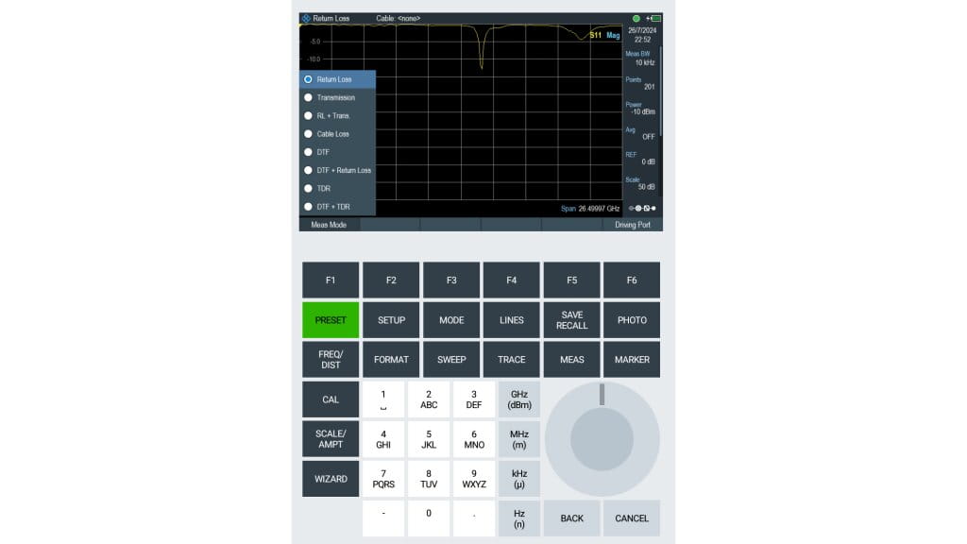Screen dimensions: 967x544
Task: Click the rotary control knob
Action: 602,440
